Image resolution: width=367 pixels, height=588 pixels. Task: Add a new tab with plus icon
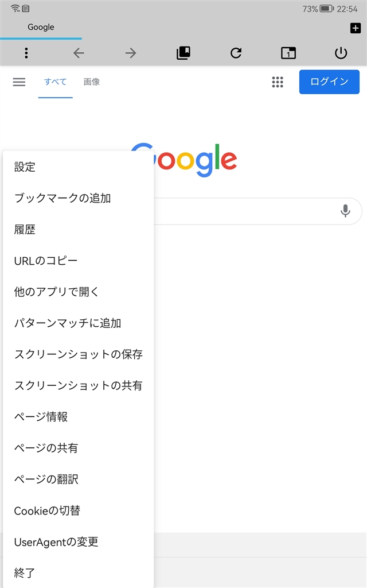tap(355, 28)
